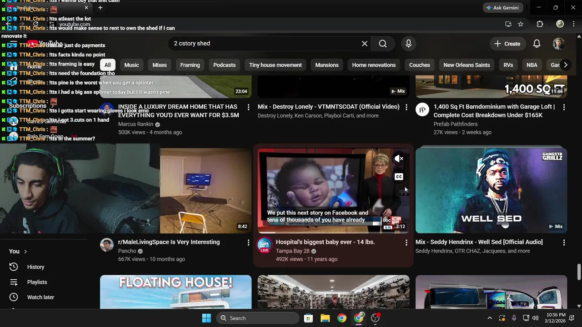Start voice search with the microphone icon

point(408,44)
